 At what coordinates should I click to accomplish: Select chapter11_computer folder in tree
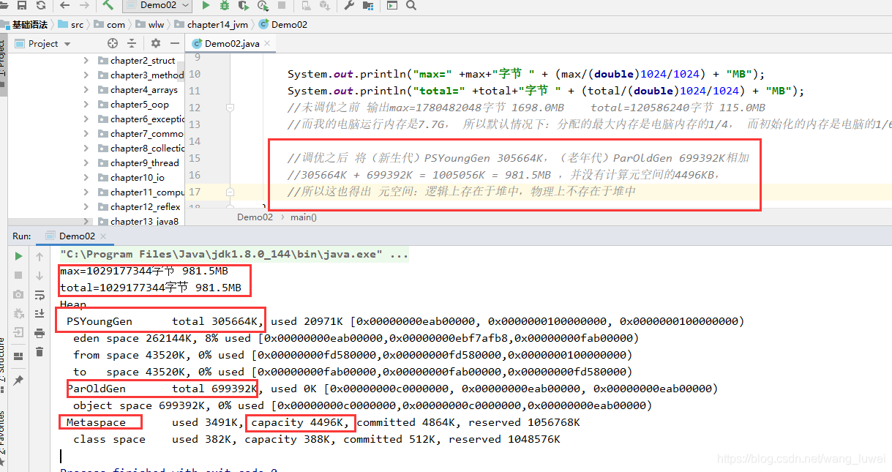[140, 192]
